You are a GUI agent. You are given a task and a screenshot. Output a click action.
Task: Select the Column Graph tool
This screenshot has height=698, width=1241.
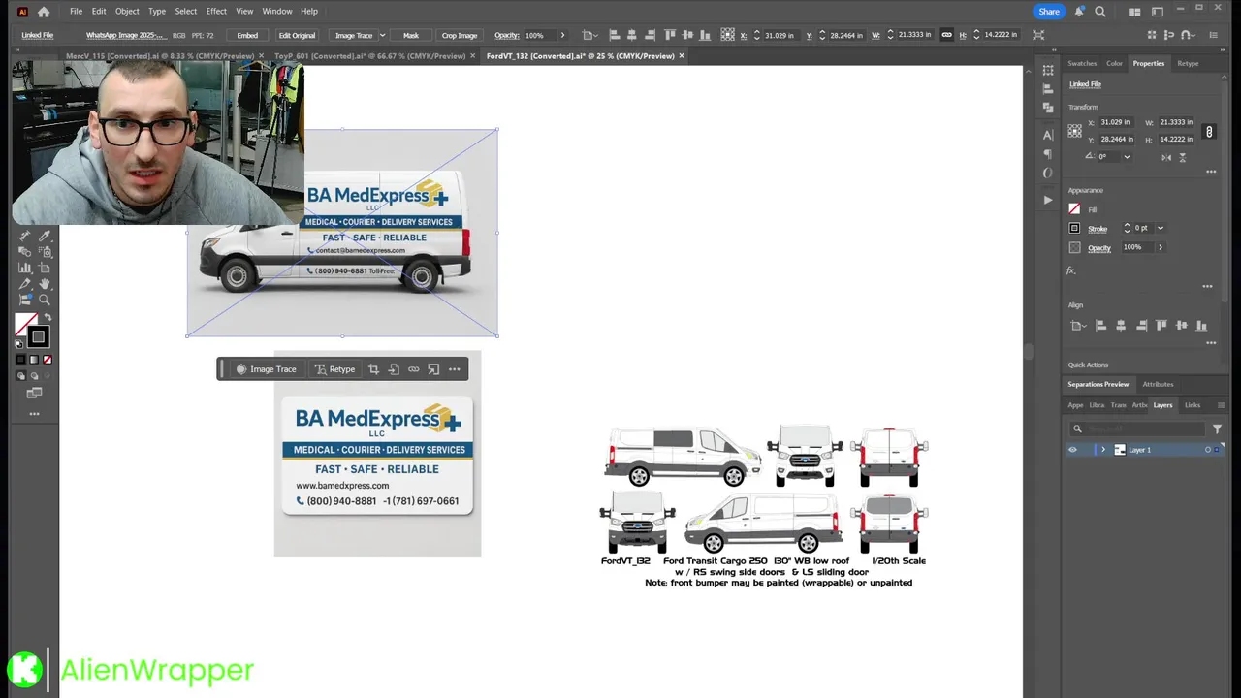coord(24,268)
